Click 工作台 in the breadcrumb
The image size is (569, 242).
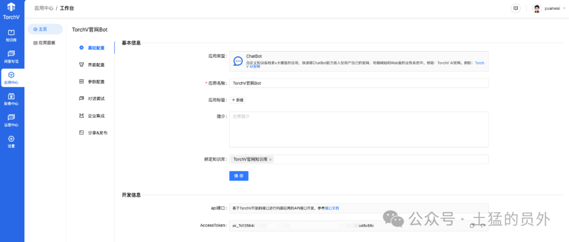[x=67, y=8]
